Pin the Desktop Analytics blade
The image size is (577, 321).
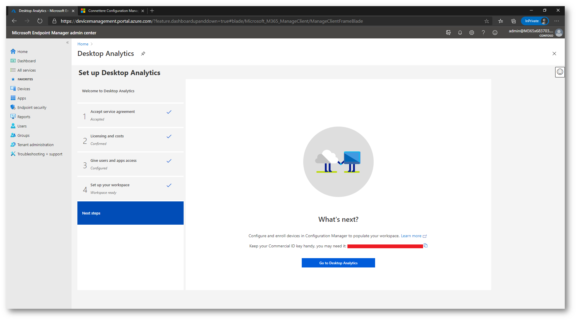pos(143,54)
